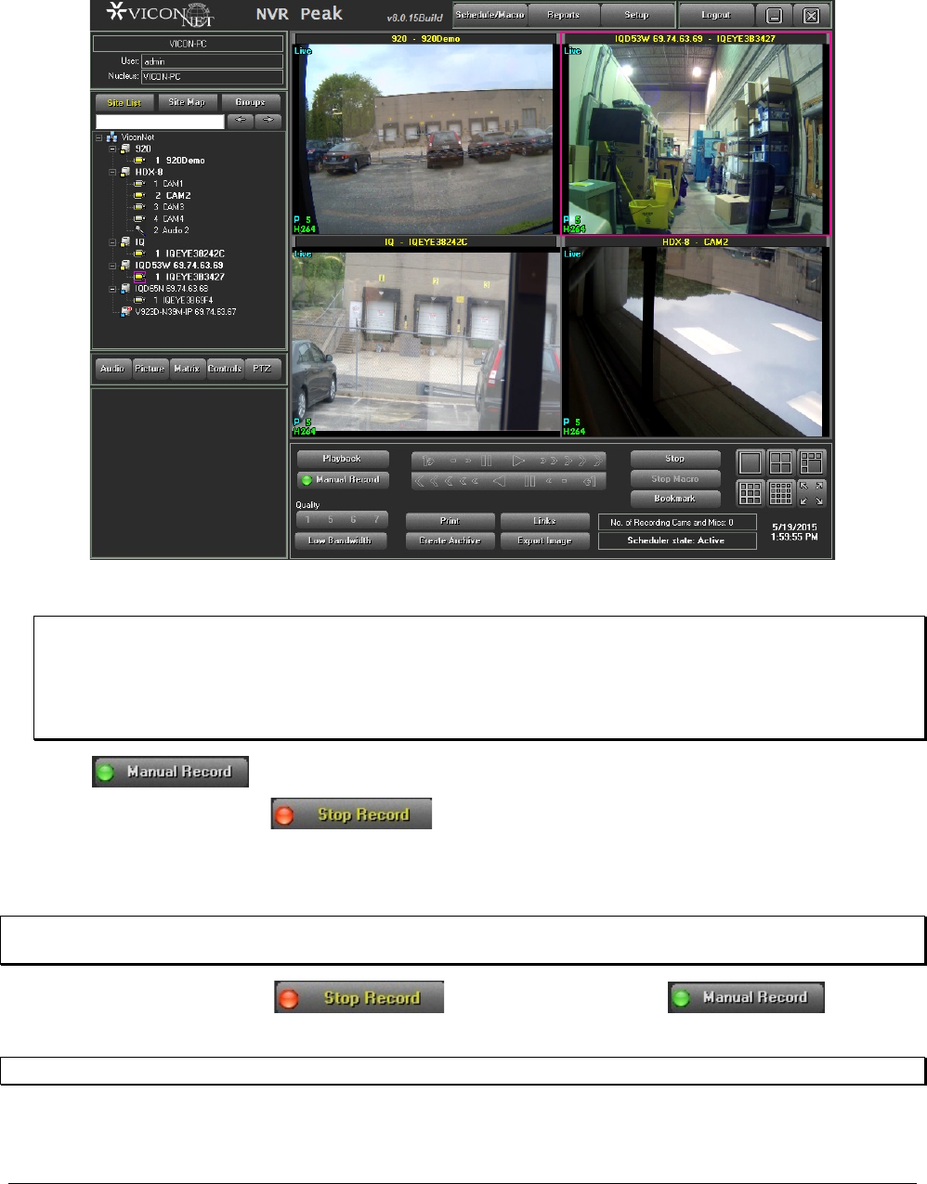Collapse the ViconNet root tree node

click(x=99, y=137)
